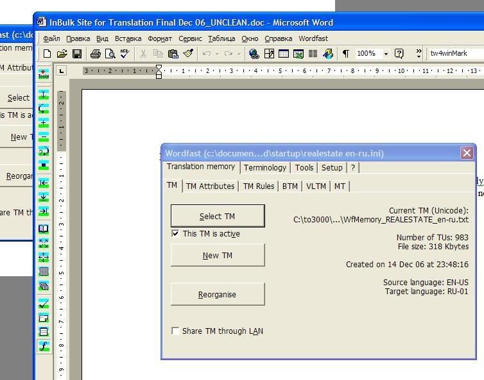
Task: Create a new blank document
Action: tap(47, 54)
